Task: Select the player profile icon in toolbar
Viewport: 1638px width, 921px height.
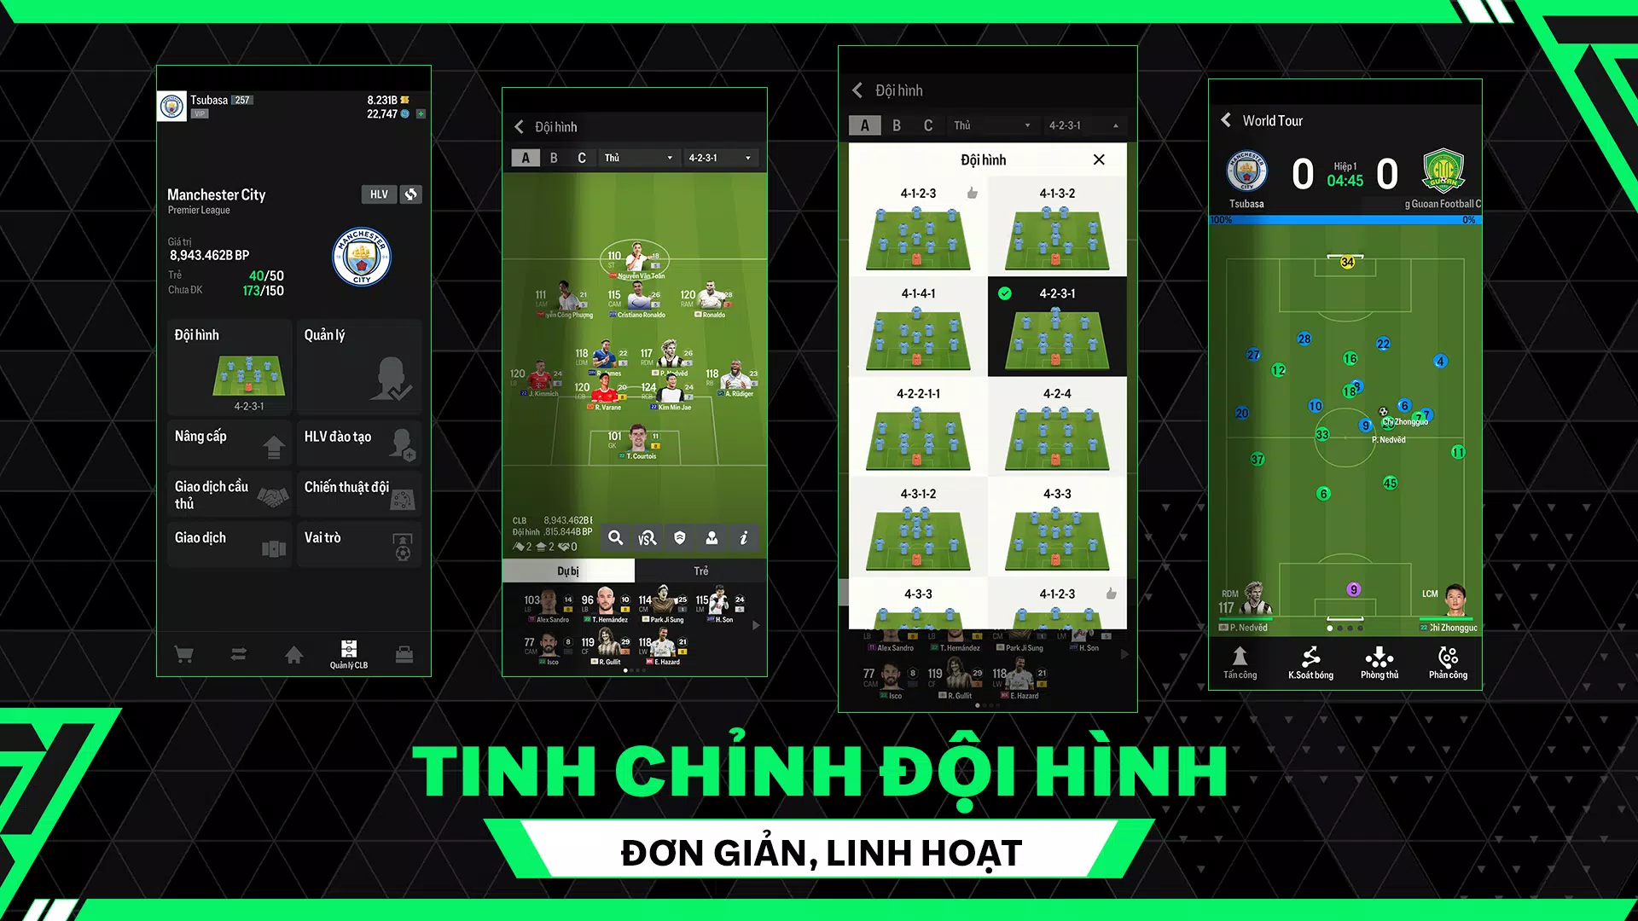Action: (713, 539)
